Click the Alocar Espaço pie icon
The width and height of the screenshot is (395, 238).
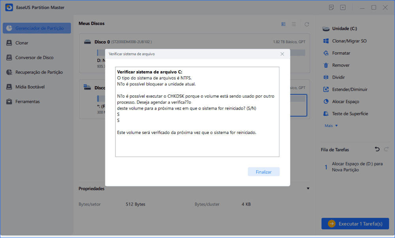click(326, 101)
